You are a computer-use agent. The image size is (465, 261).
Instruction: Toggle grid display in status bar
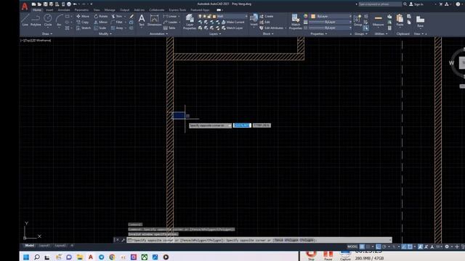click(x=362, y=246)
